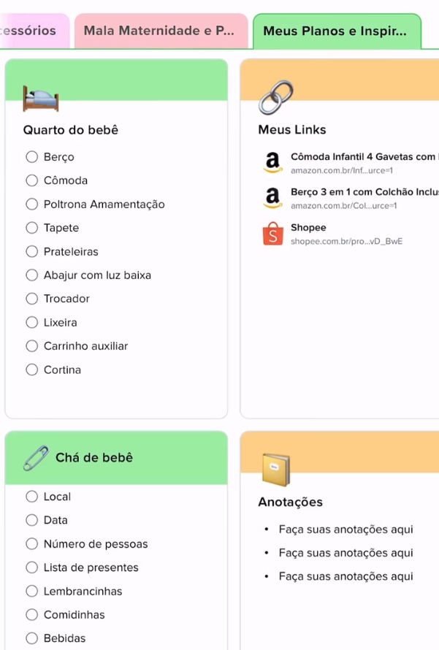Screen dimensions: 439x650
Task: Switch to the Mala Maternidade tab
Action: tap(159, 31)
